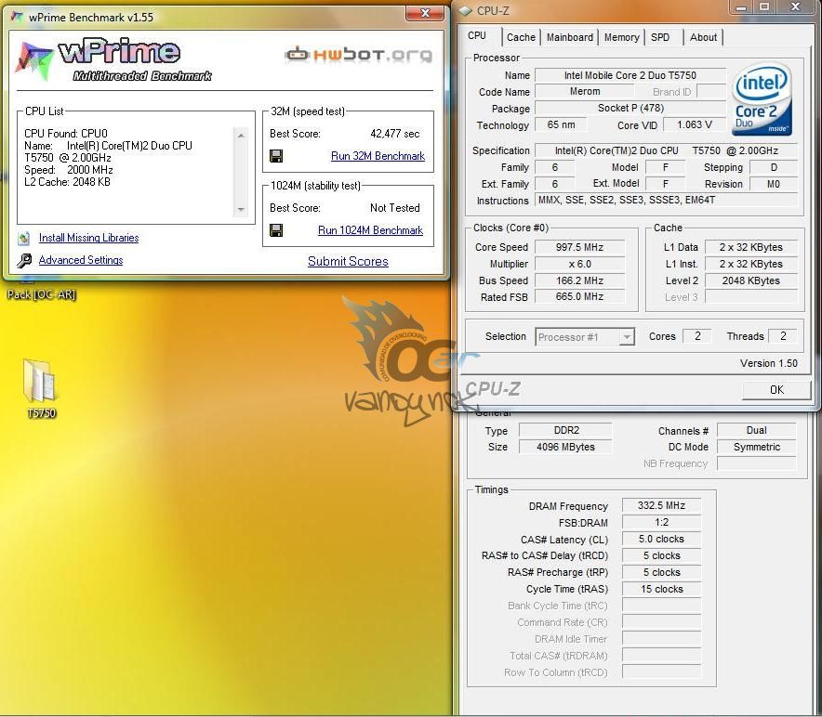Click the Instructions field MMX, SSE list

(x=667, y=200)
